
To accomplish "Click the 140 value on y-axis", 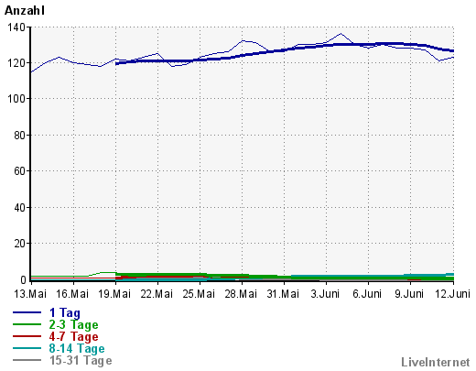I will click(x=16, y=27).
